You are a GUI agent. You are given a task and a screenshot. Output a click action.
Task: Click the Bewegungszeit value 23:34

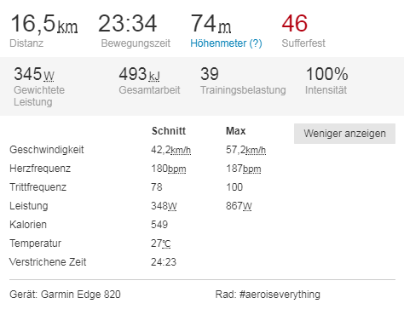128,23
